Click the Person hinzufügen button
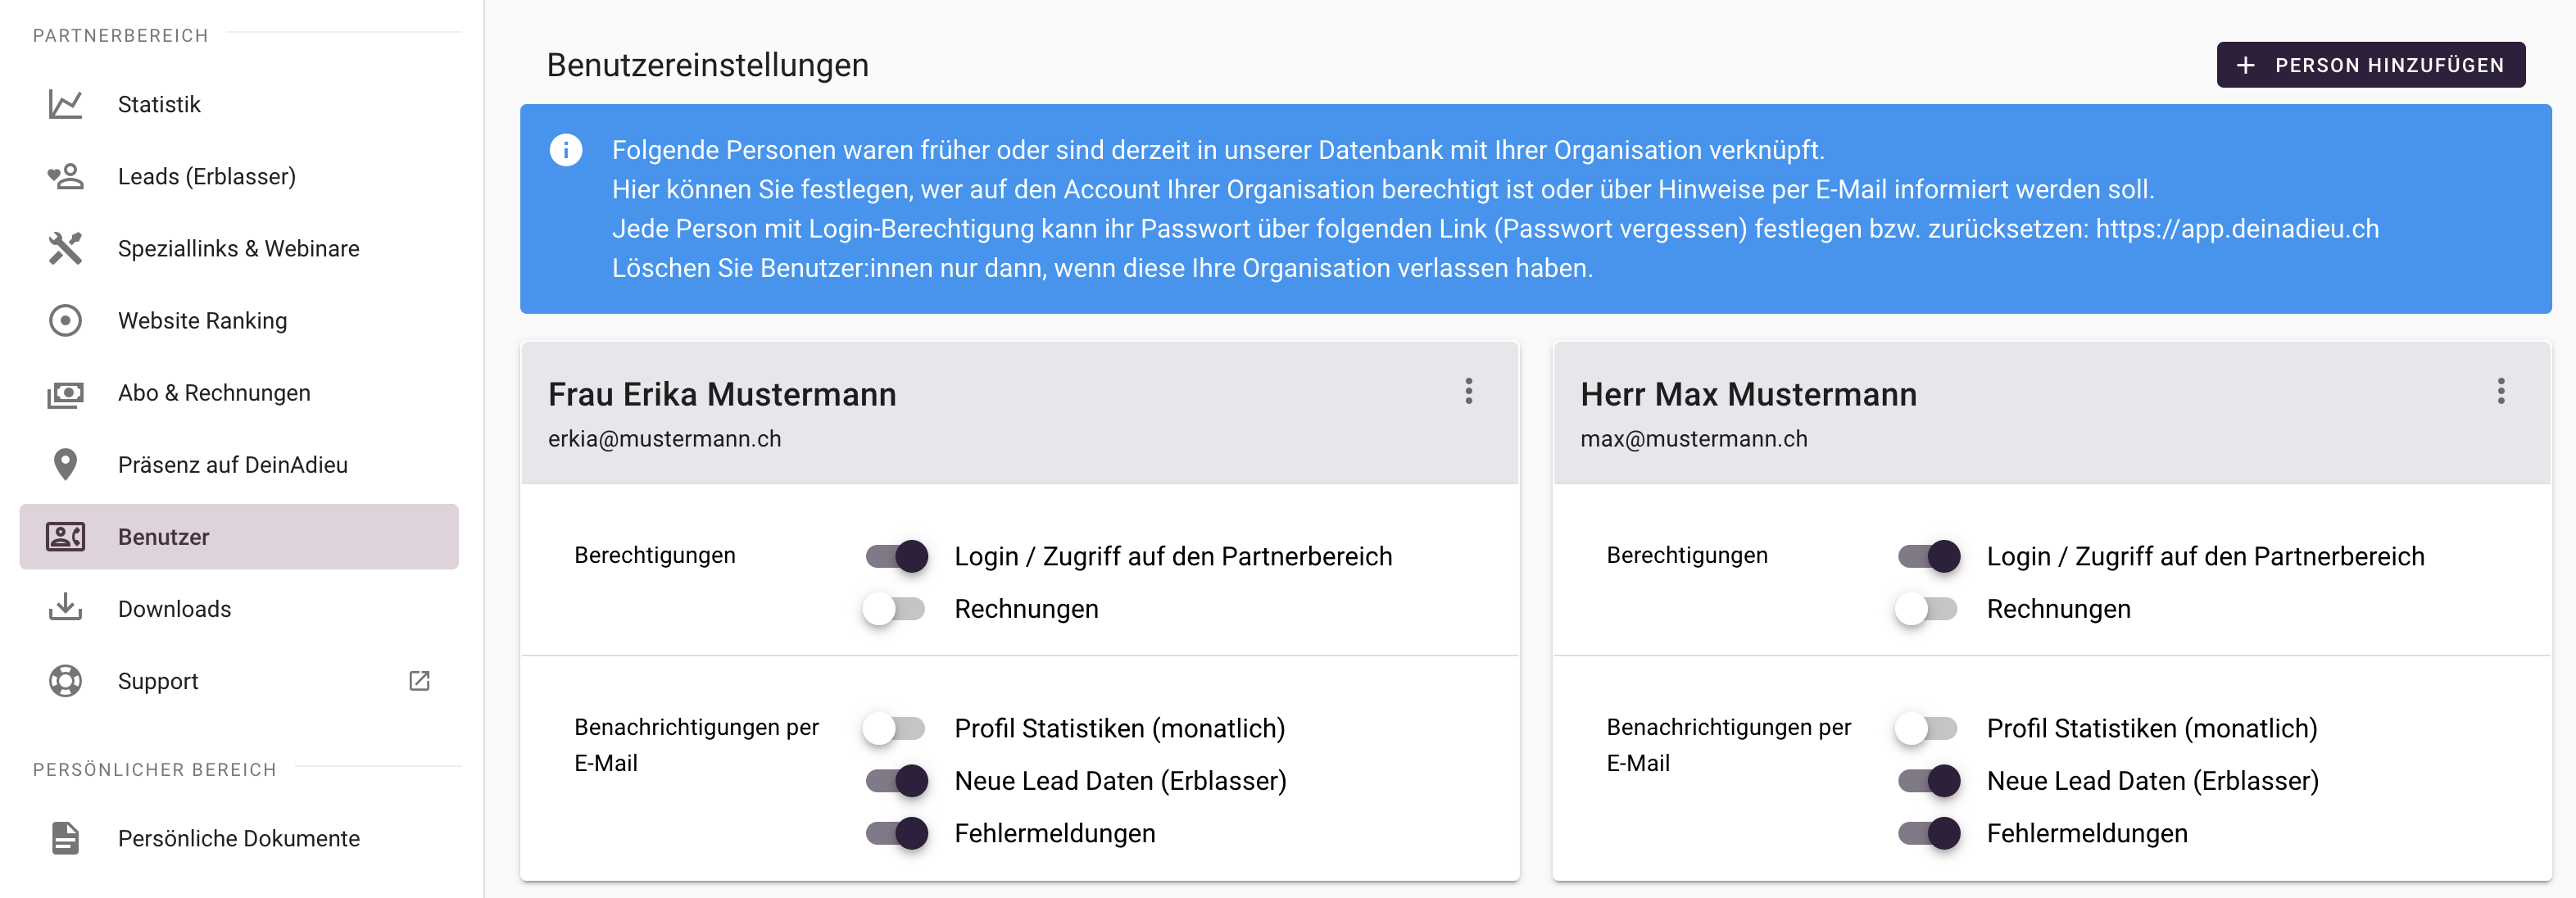The image size is (2576, 898). pos(2370,65)
